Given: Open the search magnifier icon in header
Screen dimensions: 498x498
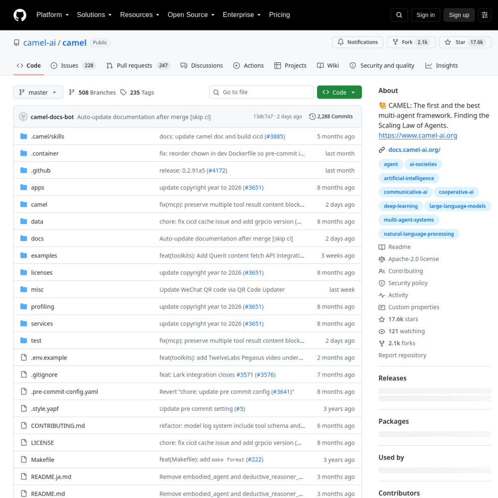Looking at the screenshot, I should tap(399, 15).
